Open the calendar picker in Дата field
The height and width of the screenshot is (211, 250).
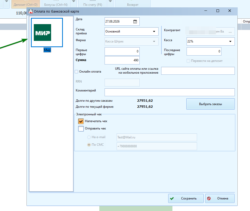coord(135,21)
